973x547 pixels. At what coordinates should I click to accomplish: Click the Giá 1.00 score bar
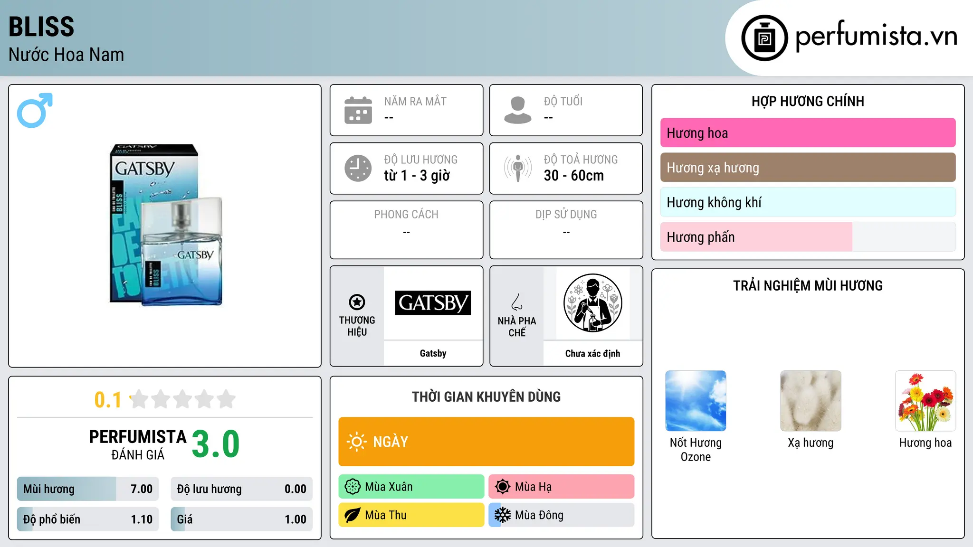pyautogui.click(x=241, y=519)
